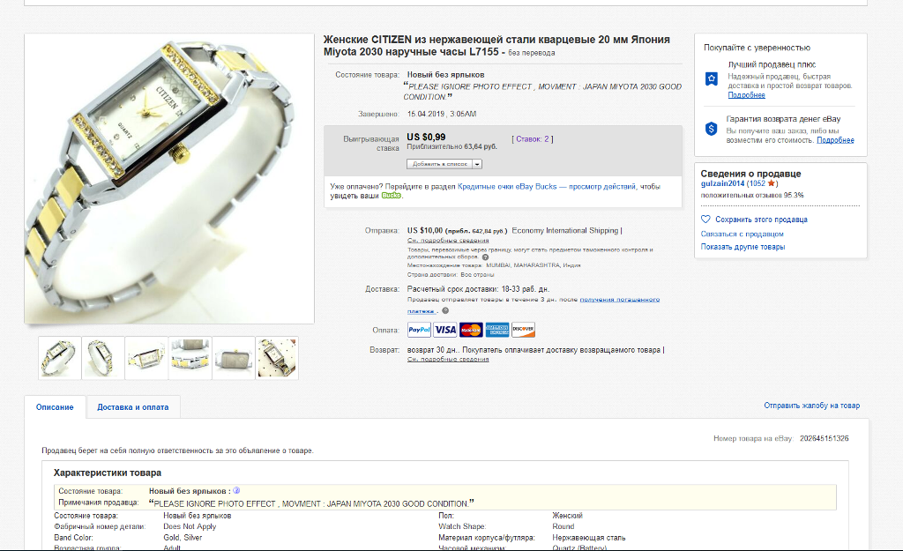Click the main watch product photo
903x551 pixels.
(169, 178)
